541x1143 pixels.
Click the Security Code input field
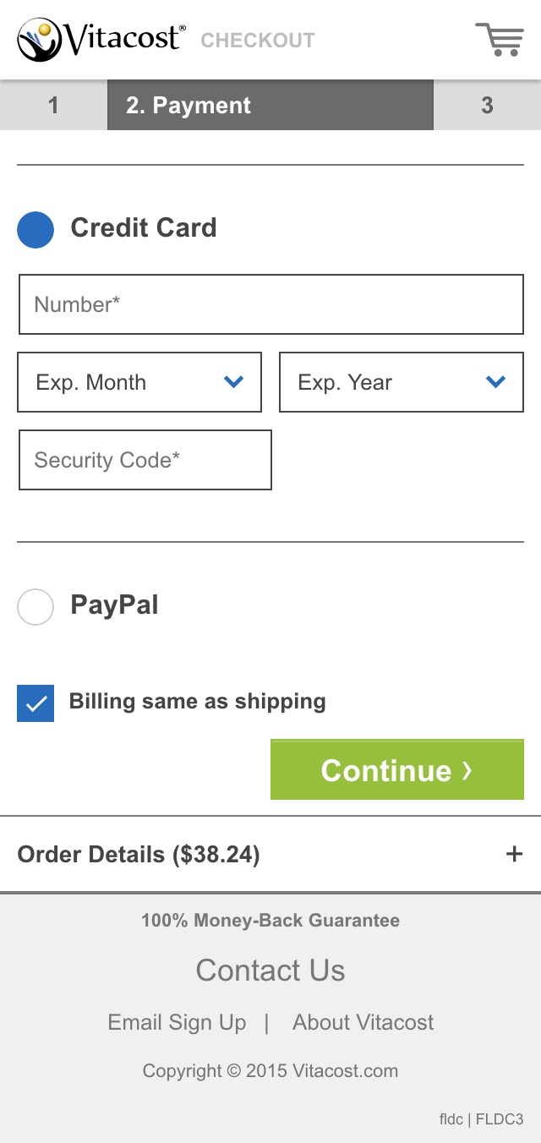pyautogui.click(x=145, y=460)
